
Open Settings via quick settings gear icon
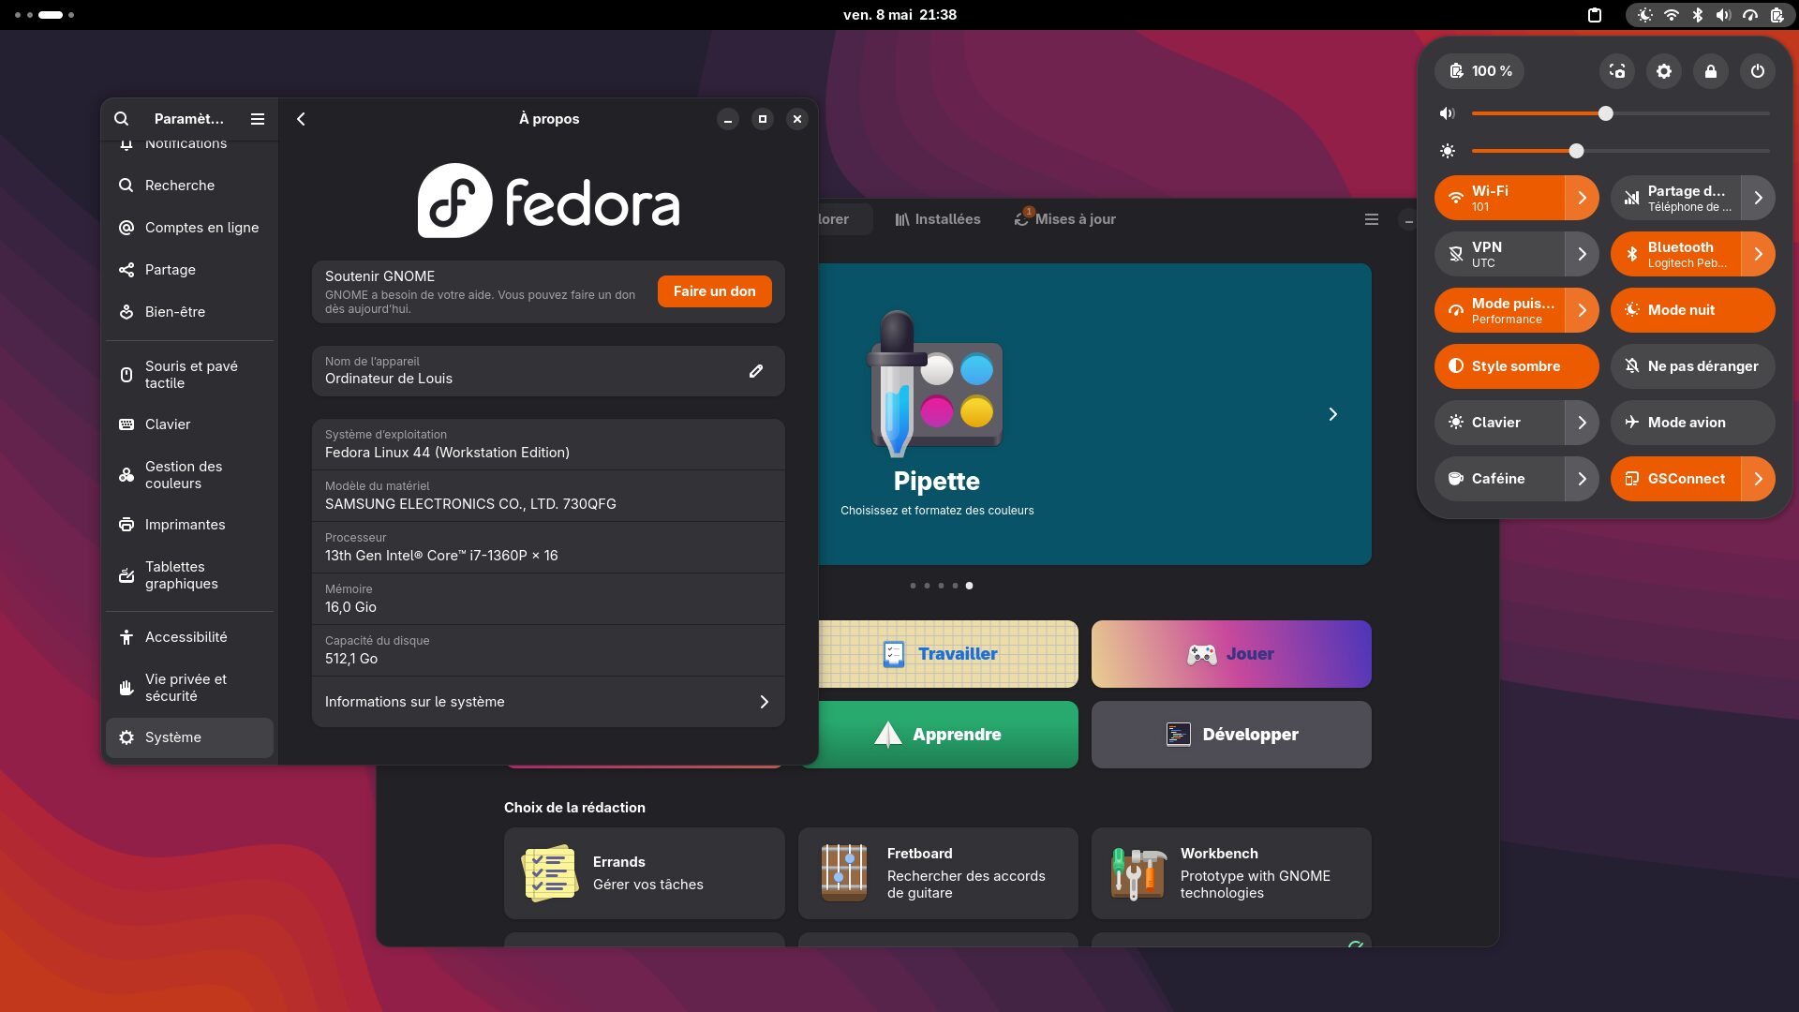coord(1664,71)
